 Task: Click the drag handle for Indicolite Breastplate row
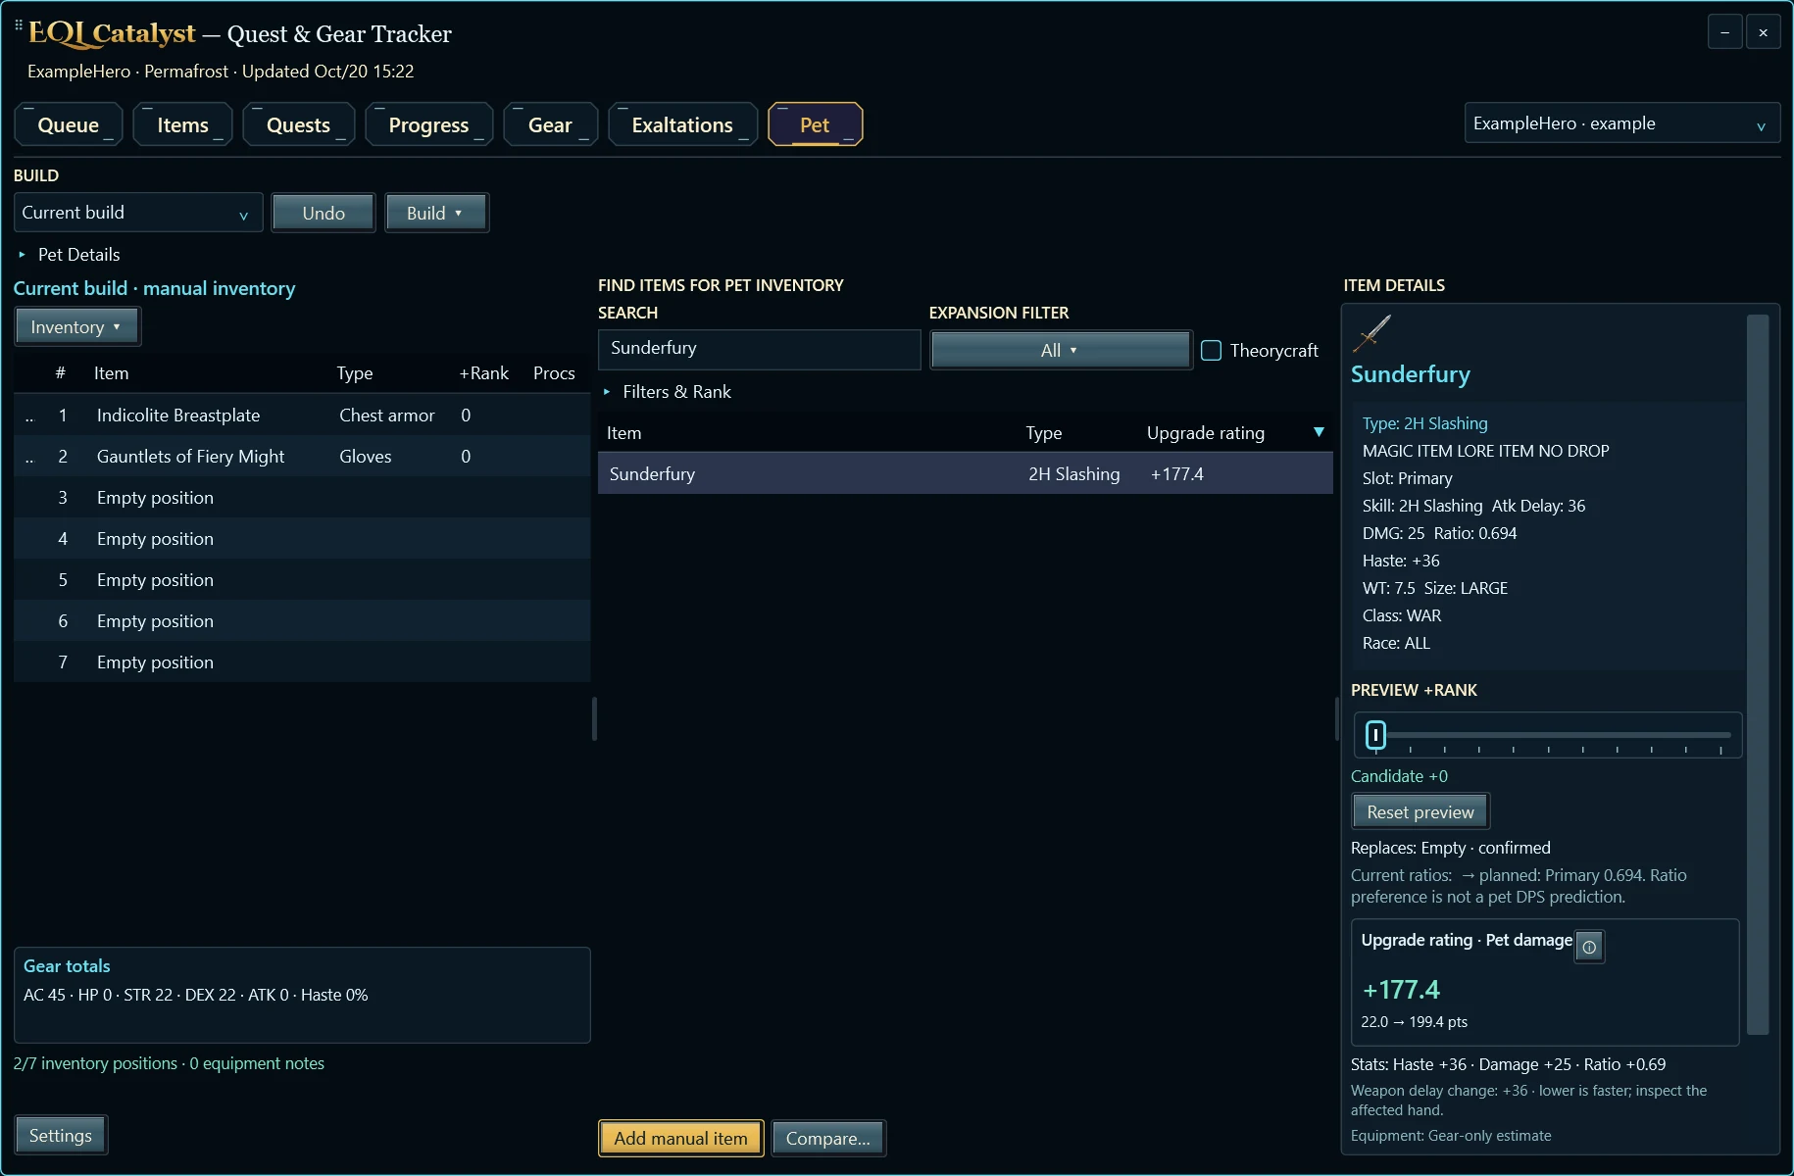[29, 416]
